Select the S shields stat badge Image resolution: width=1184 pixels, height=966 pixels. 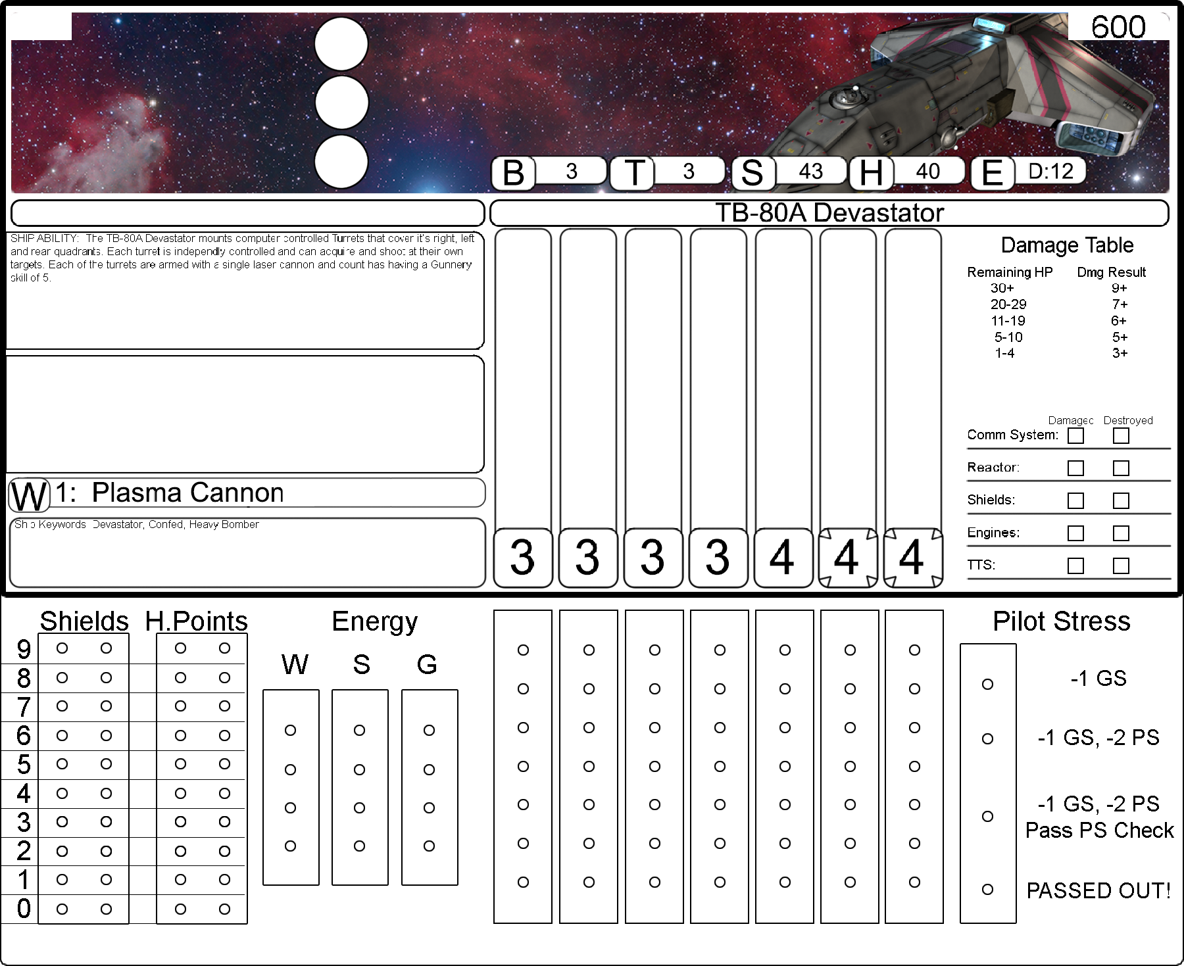coord(752,174)
